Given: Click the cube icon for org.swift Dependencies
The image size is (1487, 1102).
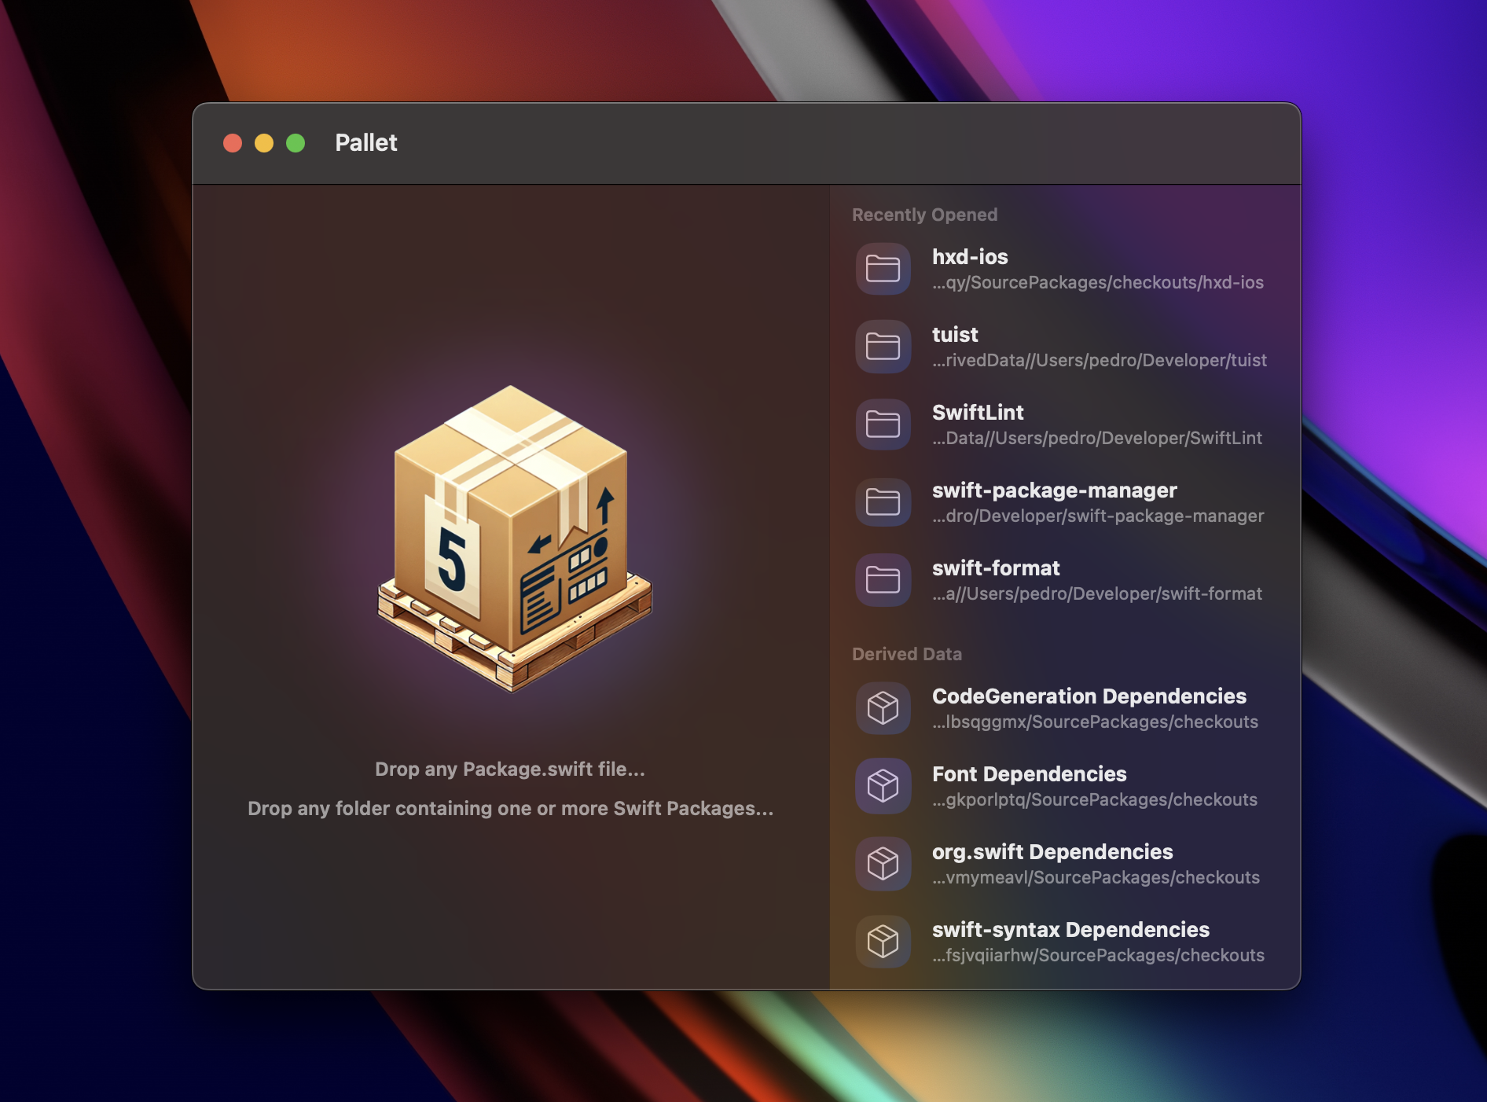Looking at the screenshot, I should (883, 864).
